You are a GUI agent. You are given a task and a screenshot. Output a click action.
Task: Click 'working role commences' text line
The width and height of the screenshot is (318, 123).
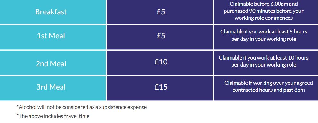point(264,18)
